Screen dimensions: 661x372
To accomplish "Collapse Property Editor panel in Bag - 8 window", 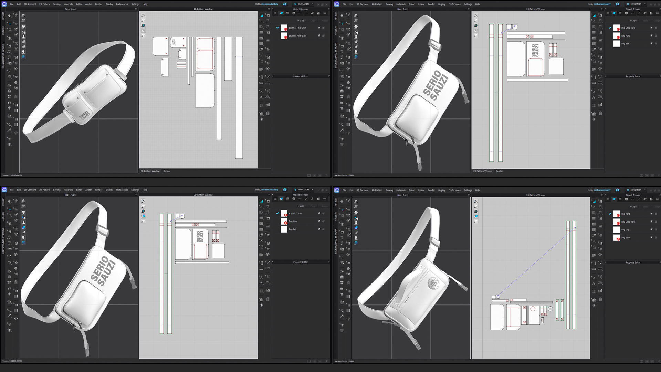I will (x=605, y=262).
